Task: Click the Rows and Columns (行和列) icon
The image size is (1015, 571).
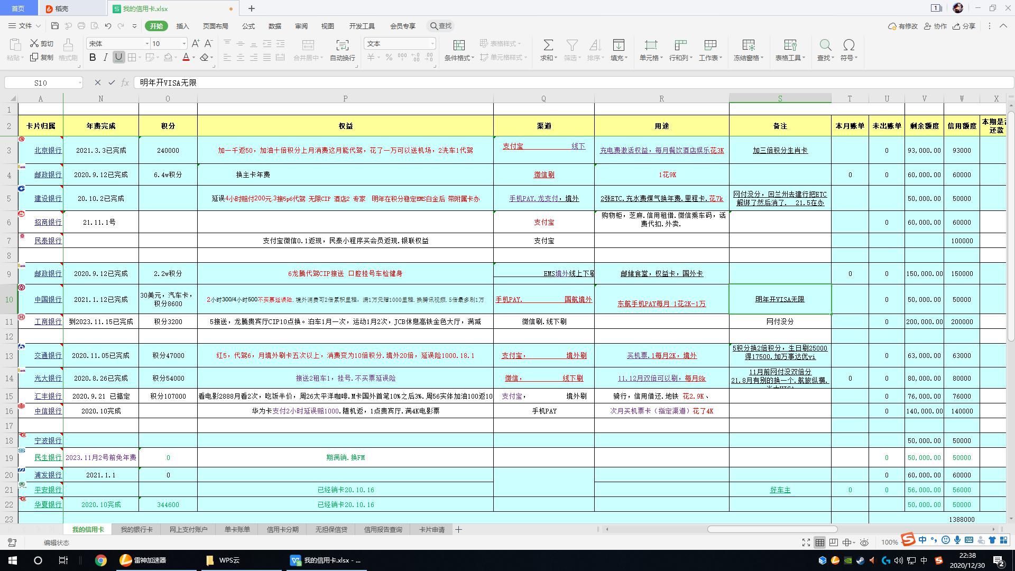Action: tap(680, 45)
